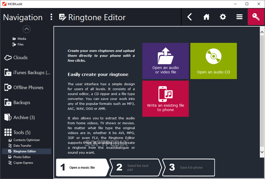Open Contacts Optimizer tool
The height and width of the screenshot is (179, 265).
[27, 140]
